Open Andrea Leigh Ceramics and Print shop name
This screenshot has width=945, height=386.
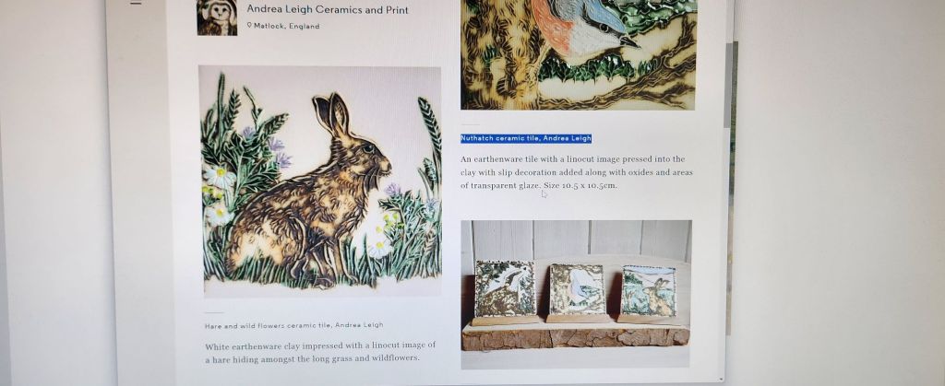pyautogui.click(x=328, y=9)
